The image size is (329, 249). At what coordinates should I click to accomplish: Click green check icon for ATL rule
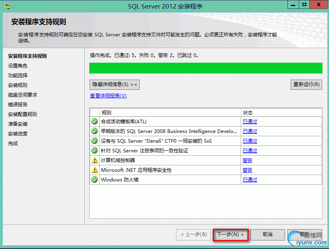click(94, 121)
